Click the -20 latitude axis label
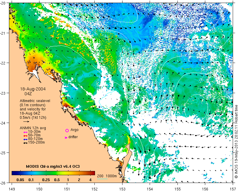The image size is (239, 191). pyautogui.click(x=3, y=3)
